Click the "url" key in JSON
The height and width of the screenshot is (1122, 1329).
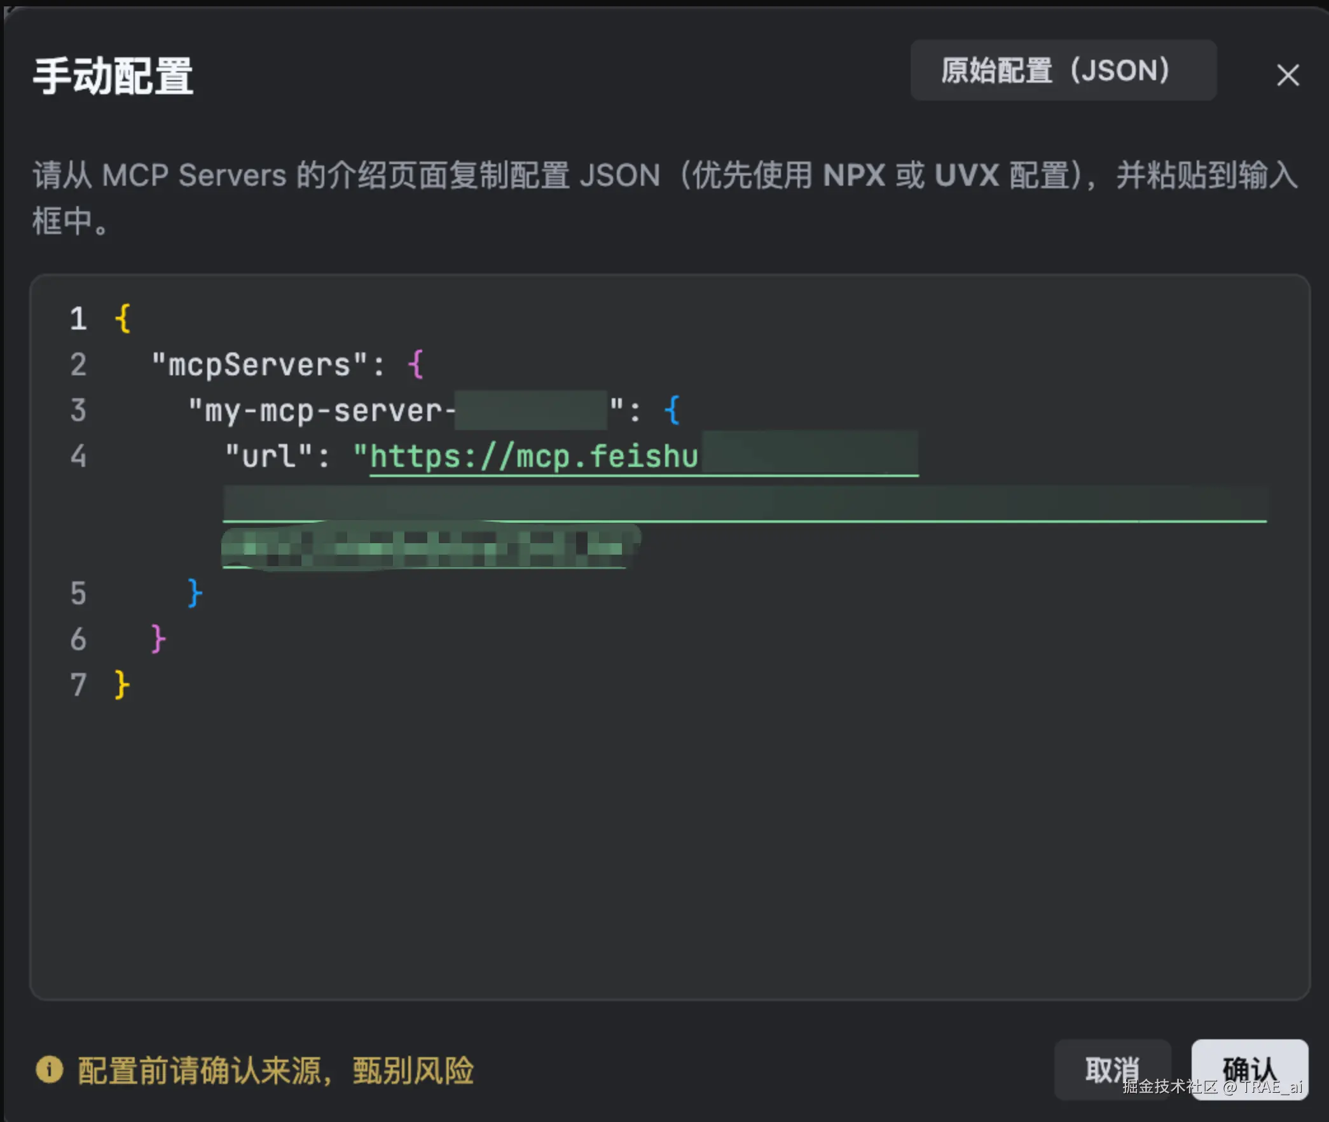pyautogui.click(x=269, y=457)
